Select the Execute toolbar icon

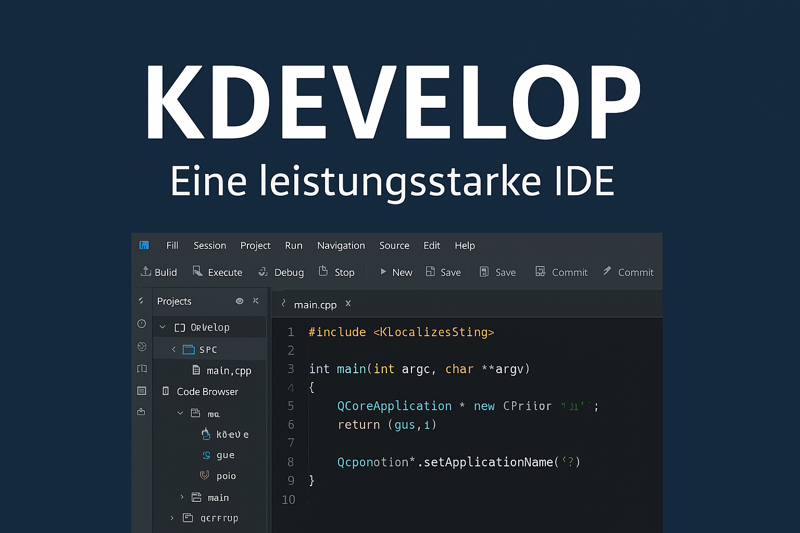tap(197, 271)
